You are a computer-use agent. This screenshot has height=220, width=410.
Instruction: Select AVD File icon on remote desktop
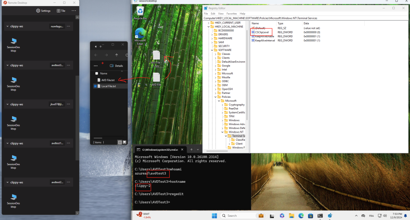tap(157, 79)
